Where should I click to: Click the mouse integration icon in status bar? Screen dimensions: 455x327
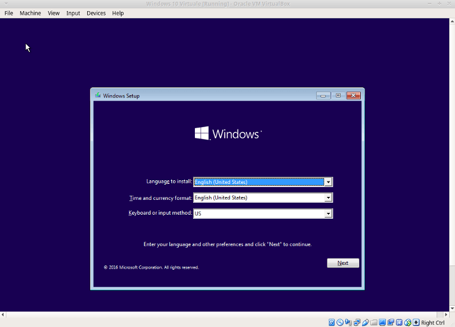(x=408, y=322)
